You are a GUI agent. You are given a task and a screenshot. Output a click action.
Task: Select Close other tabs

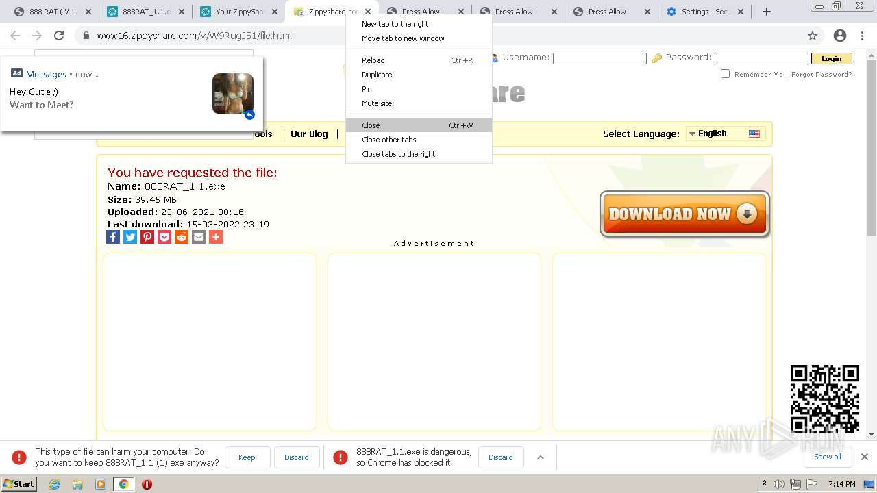pyautogui.click(x=419, y=140)
